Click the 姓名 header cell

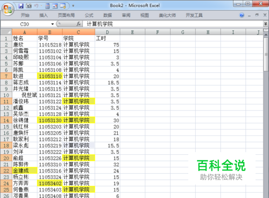[x=25, y=38]
